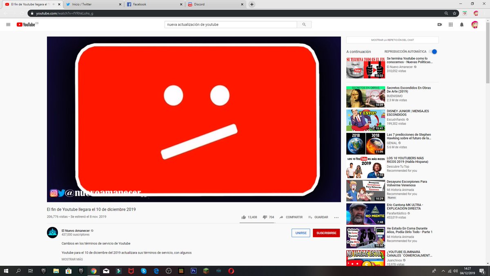Click the video title text
The width and height of the screenshot is (490, 276).
(91, 209)
